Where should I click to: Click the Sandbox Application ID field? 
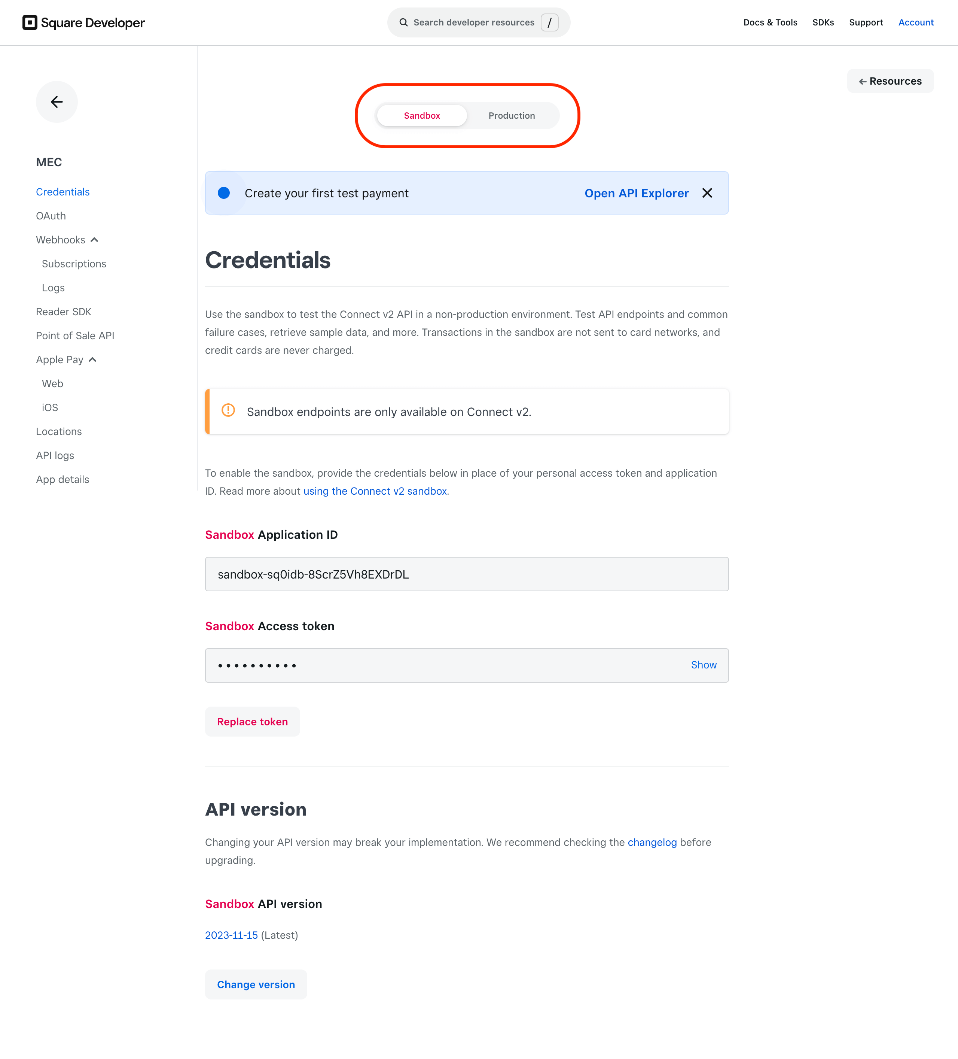[x=466, y=574]
